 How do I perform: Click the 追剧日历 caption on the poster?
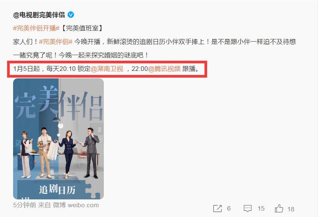(x=57, y=190)
